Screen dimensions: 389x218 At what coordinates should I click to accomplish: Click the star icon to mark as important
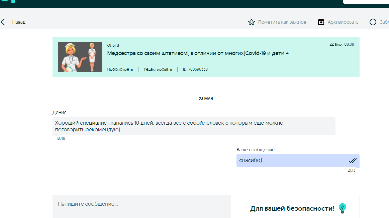coord(251,22)
